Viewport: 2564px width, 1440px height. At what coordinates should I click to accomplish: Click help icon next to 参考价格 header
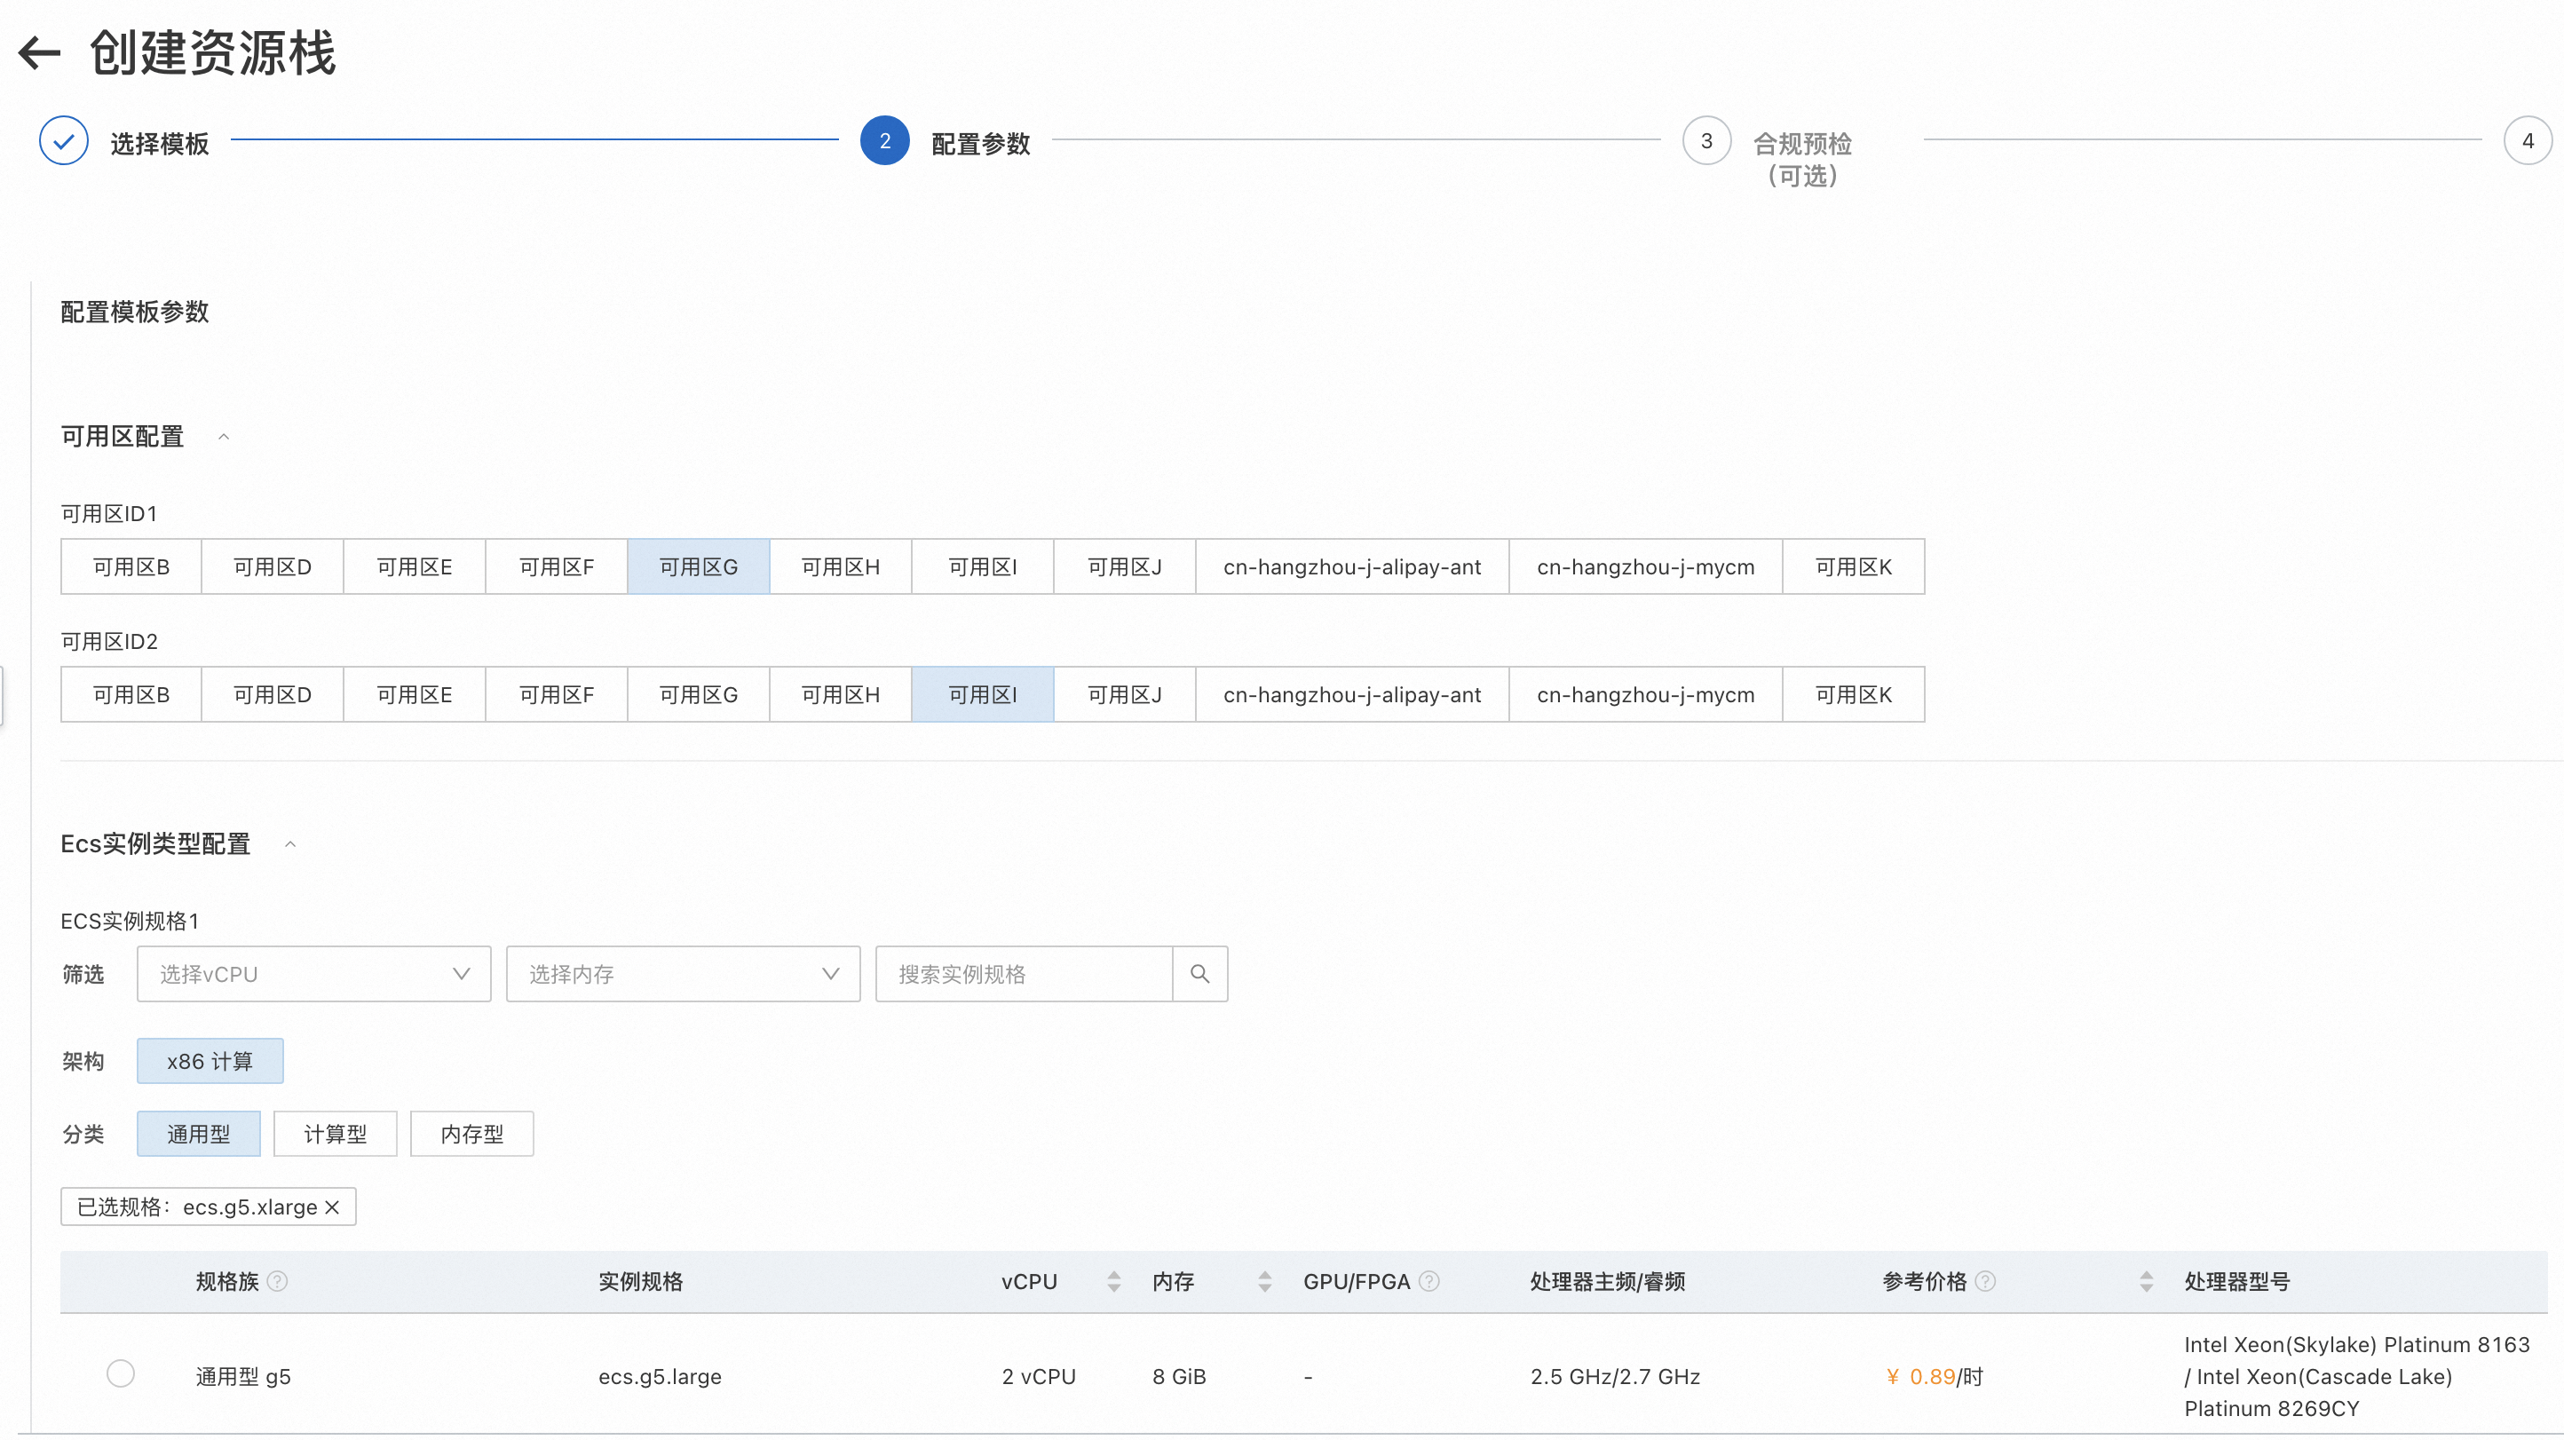point(1985,1281)
